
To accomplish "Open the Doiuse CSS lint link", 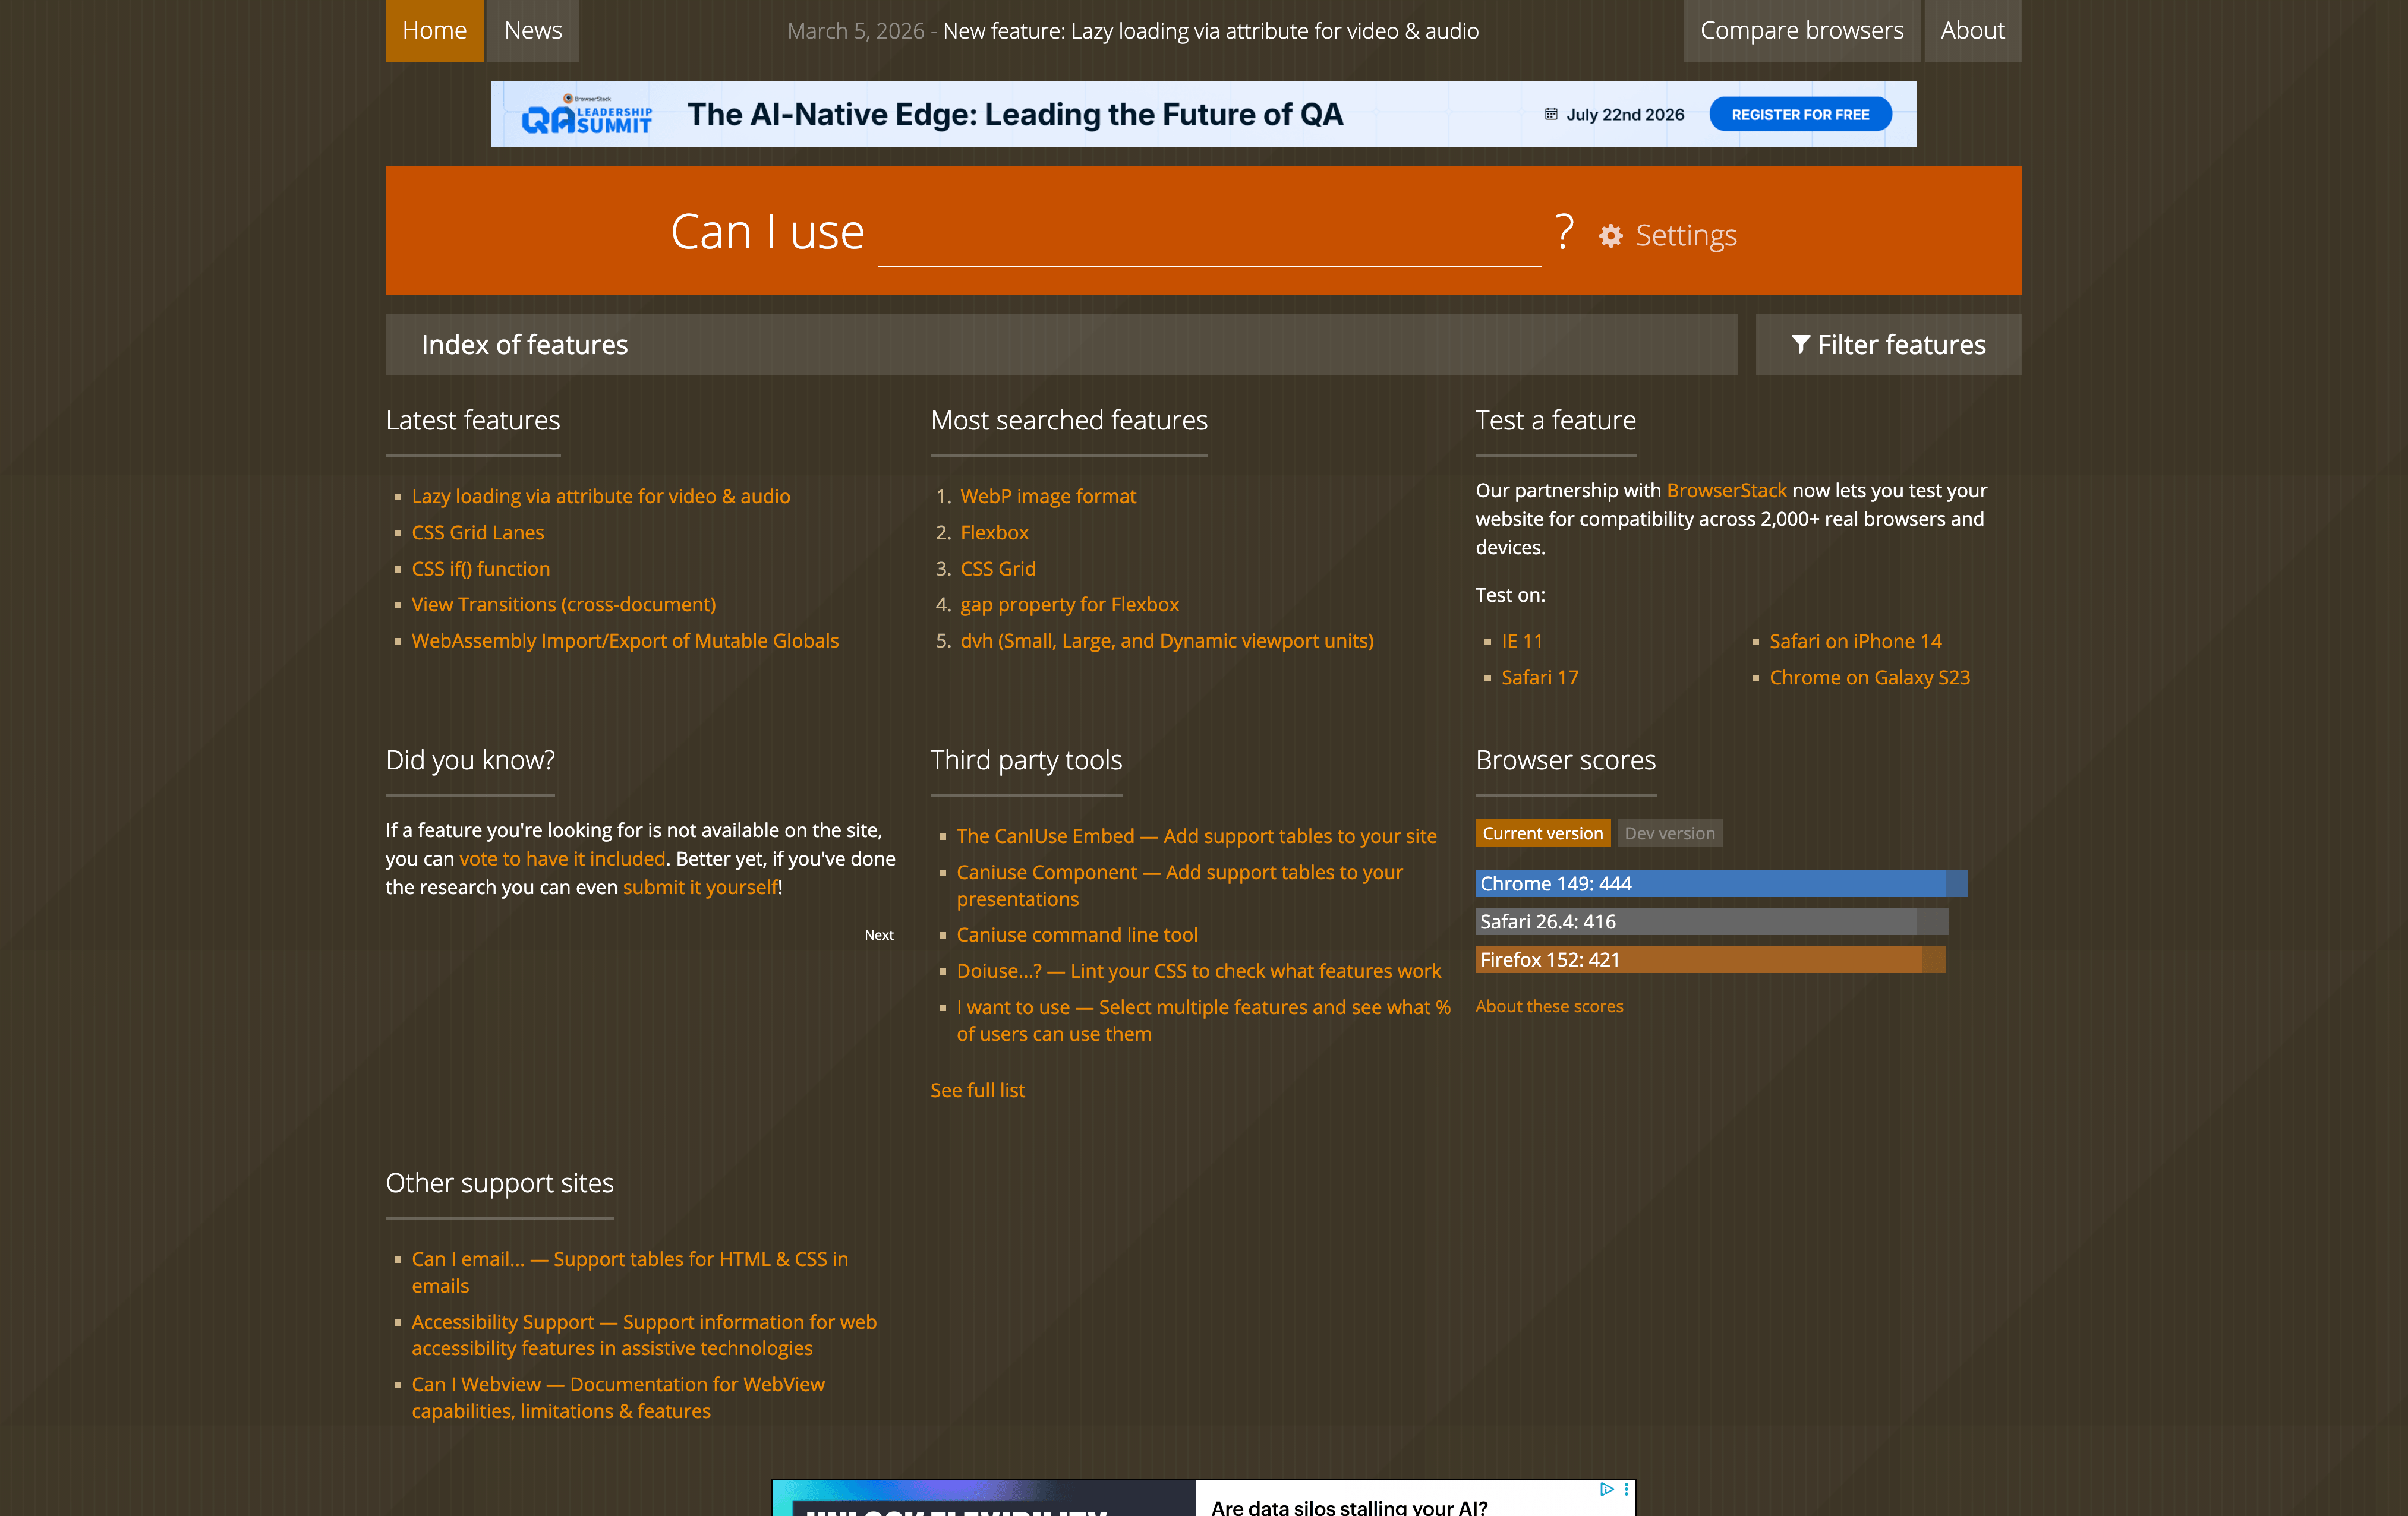I will point(1199,971).
